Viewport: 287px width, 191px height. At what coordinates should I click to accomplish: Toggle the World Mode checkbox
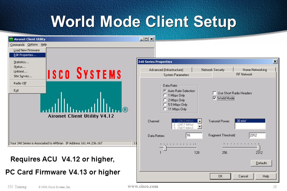click(214, 98)
